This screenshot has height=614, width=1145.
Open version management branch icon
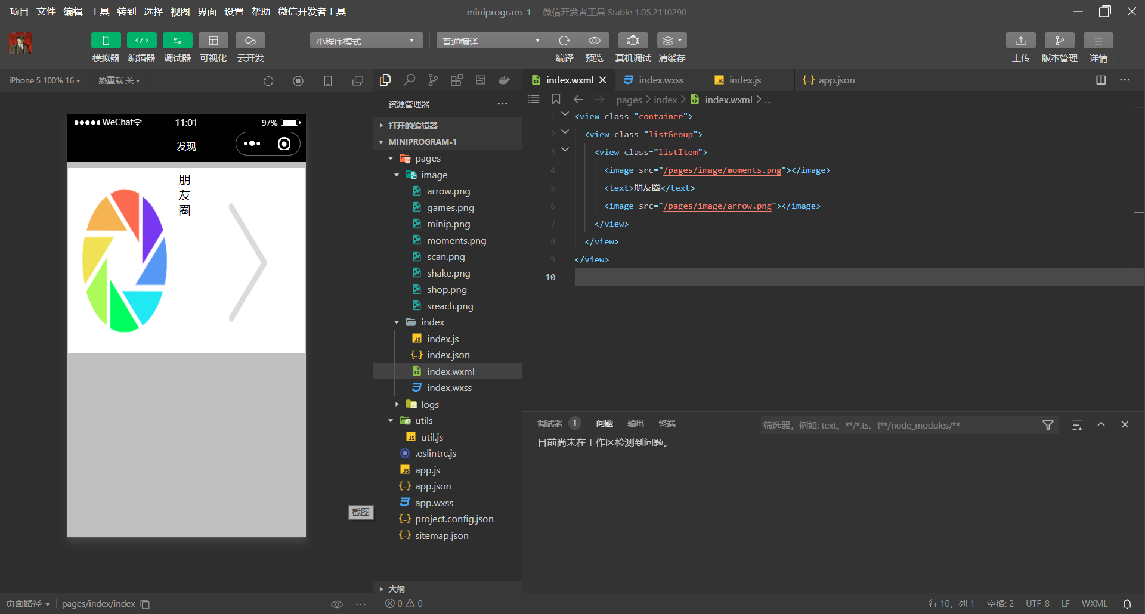1059,41
